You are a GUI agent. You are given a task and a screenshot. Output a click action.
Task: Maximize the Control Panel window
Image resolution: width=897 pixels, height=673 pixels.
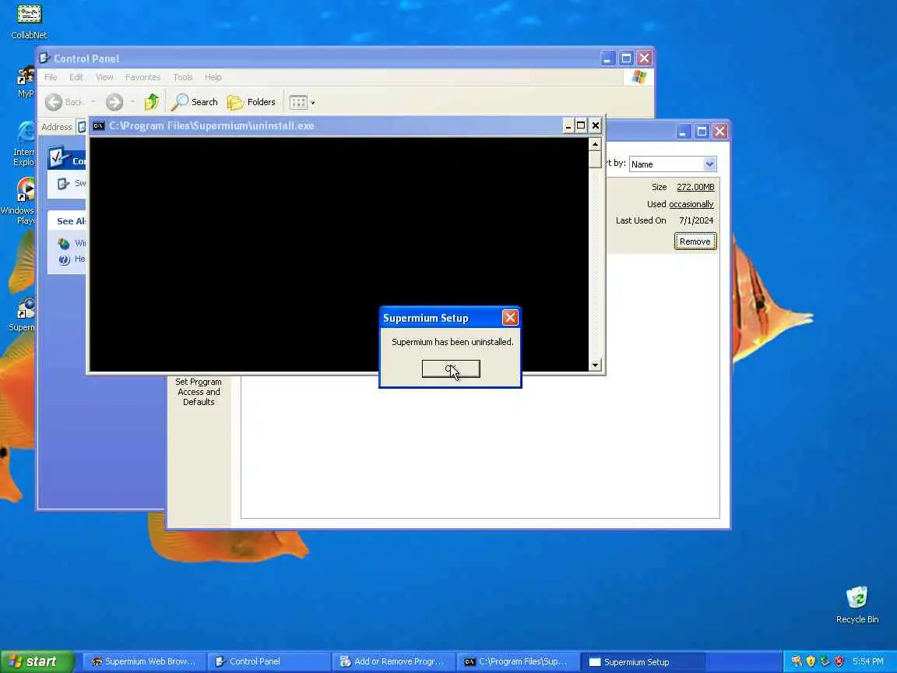[x=626, y=58]
